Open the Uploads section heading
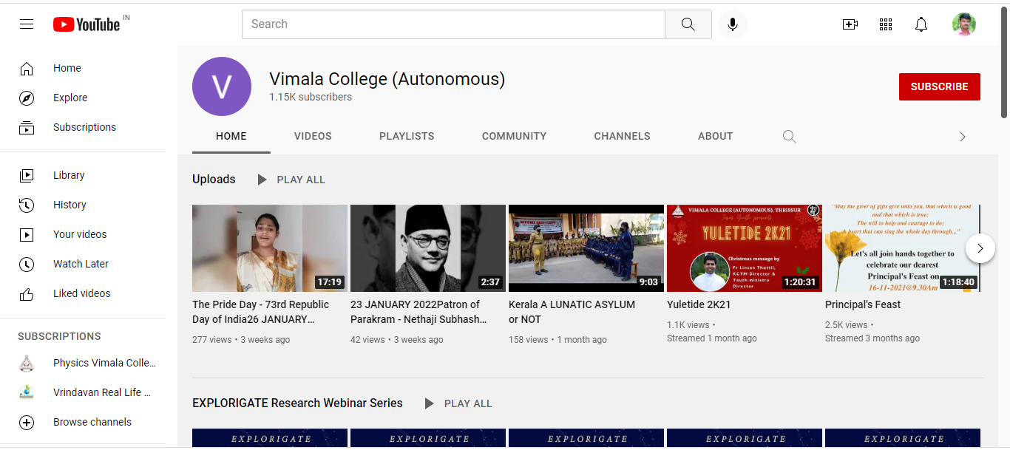Viewport: 1010px width, 450px height. pyautogui.click(x=214, y=180)
